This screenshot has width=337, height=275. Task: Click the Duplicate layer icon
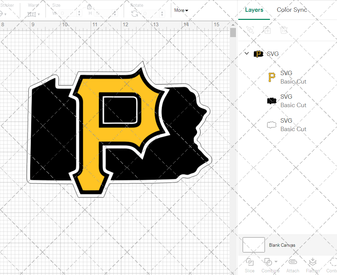pos(267,30)
